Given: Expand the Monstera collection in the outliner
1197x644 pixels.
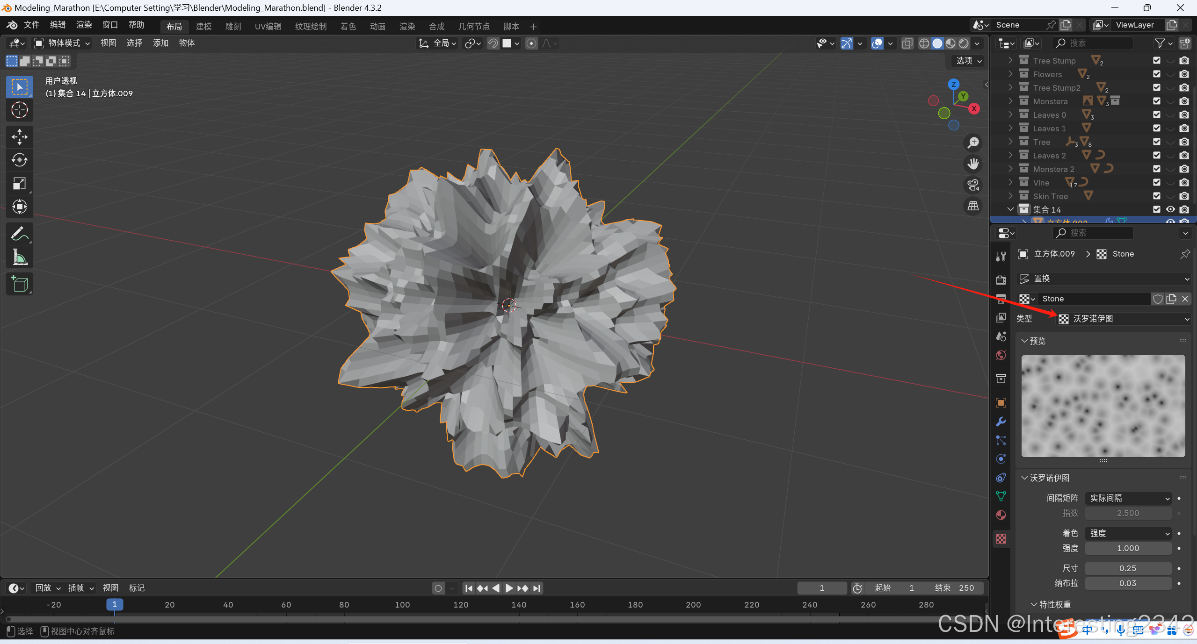Looking at the screenshot, I should click(1010, 101).
